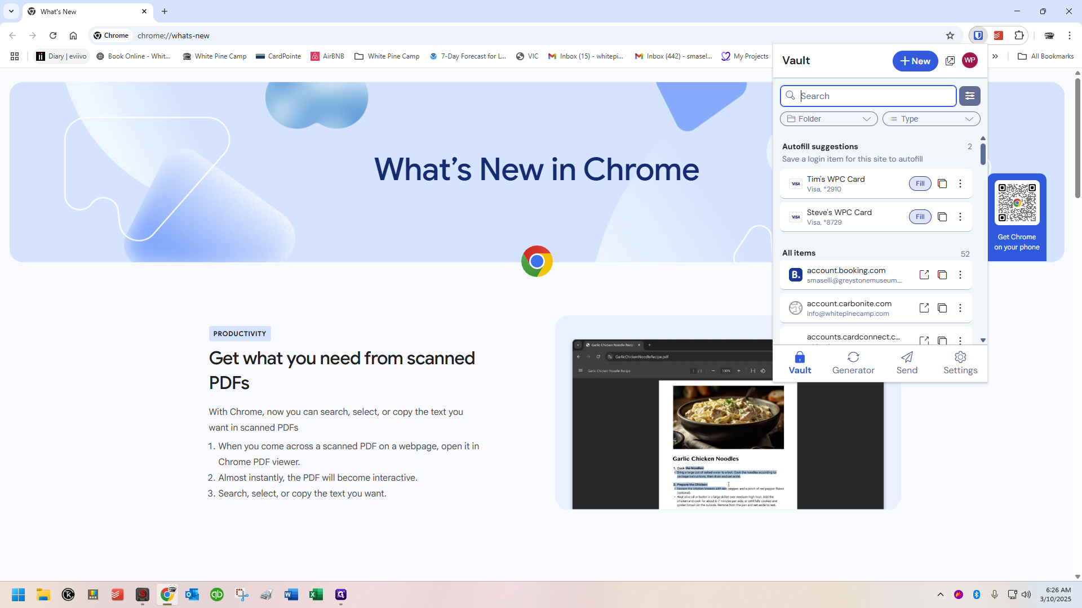The image size is (1082, 608).
Task: Click the PDF screenshot thumbnail
Action: tap(728, 424)
